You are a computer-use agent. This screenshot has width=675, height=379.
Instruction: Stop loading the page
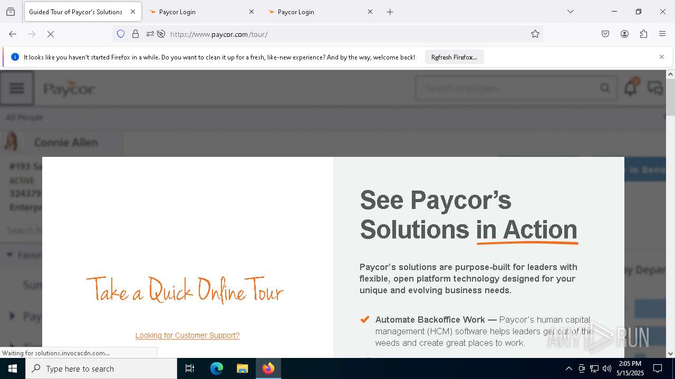pyautogui.click(x=51, y=34)
